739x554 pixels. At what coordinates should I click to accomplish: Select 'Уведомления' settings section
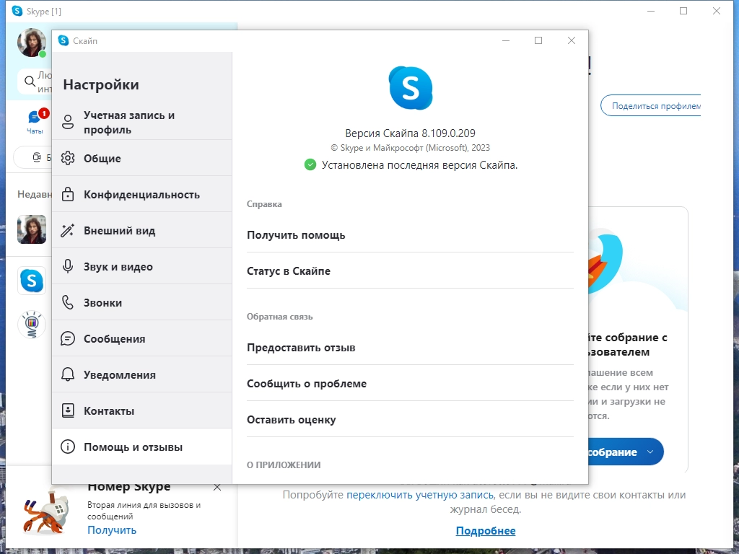[142, 374]
